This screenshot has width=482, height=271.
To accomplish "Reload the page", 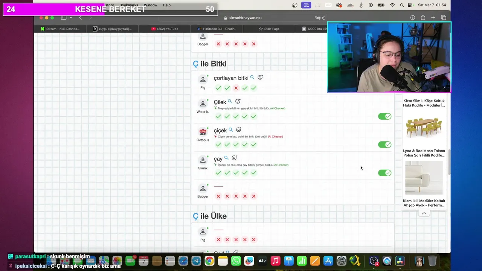I will tap(324, 18).
